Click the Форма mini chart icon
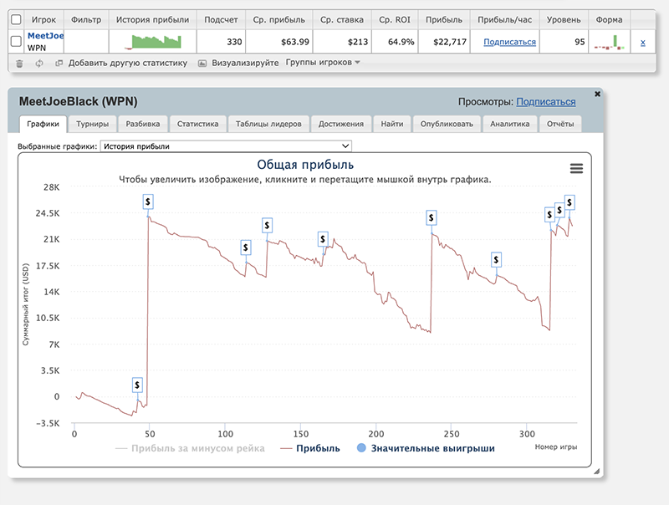 point(609,42)
